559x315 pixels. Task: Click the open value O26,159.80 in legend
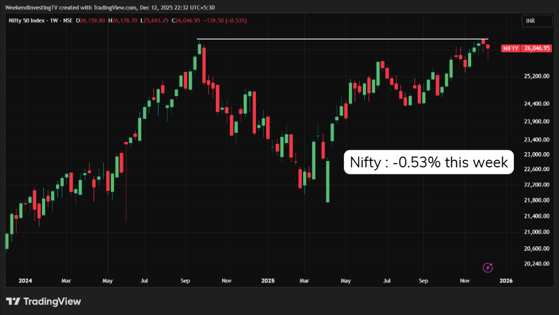91,21
